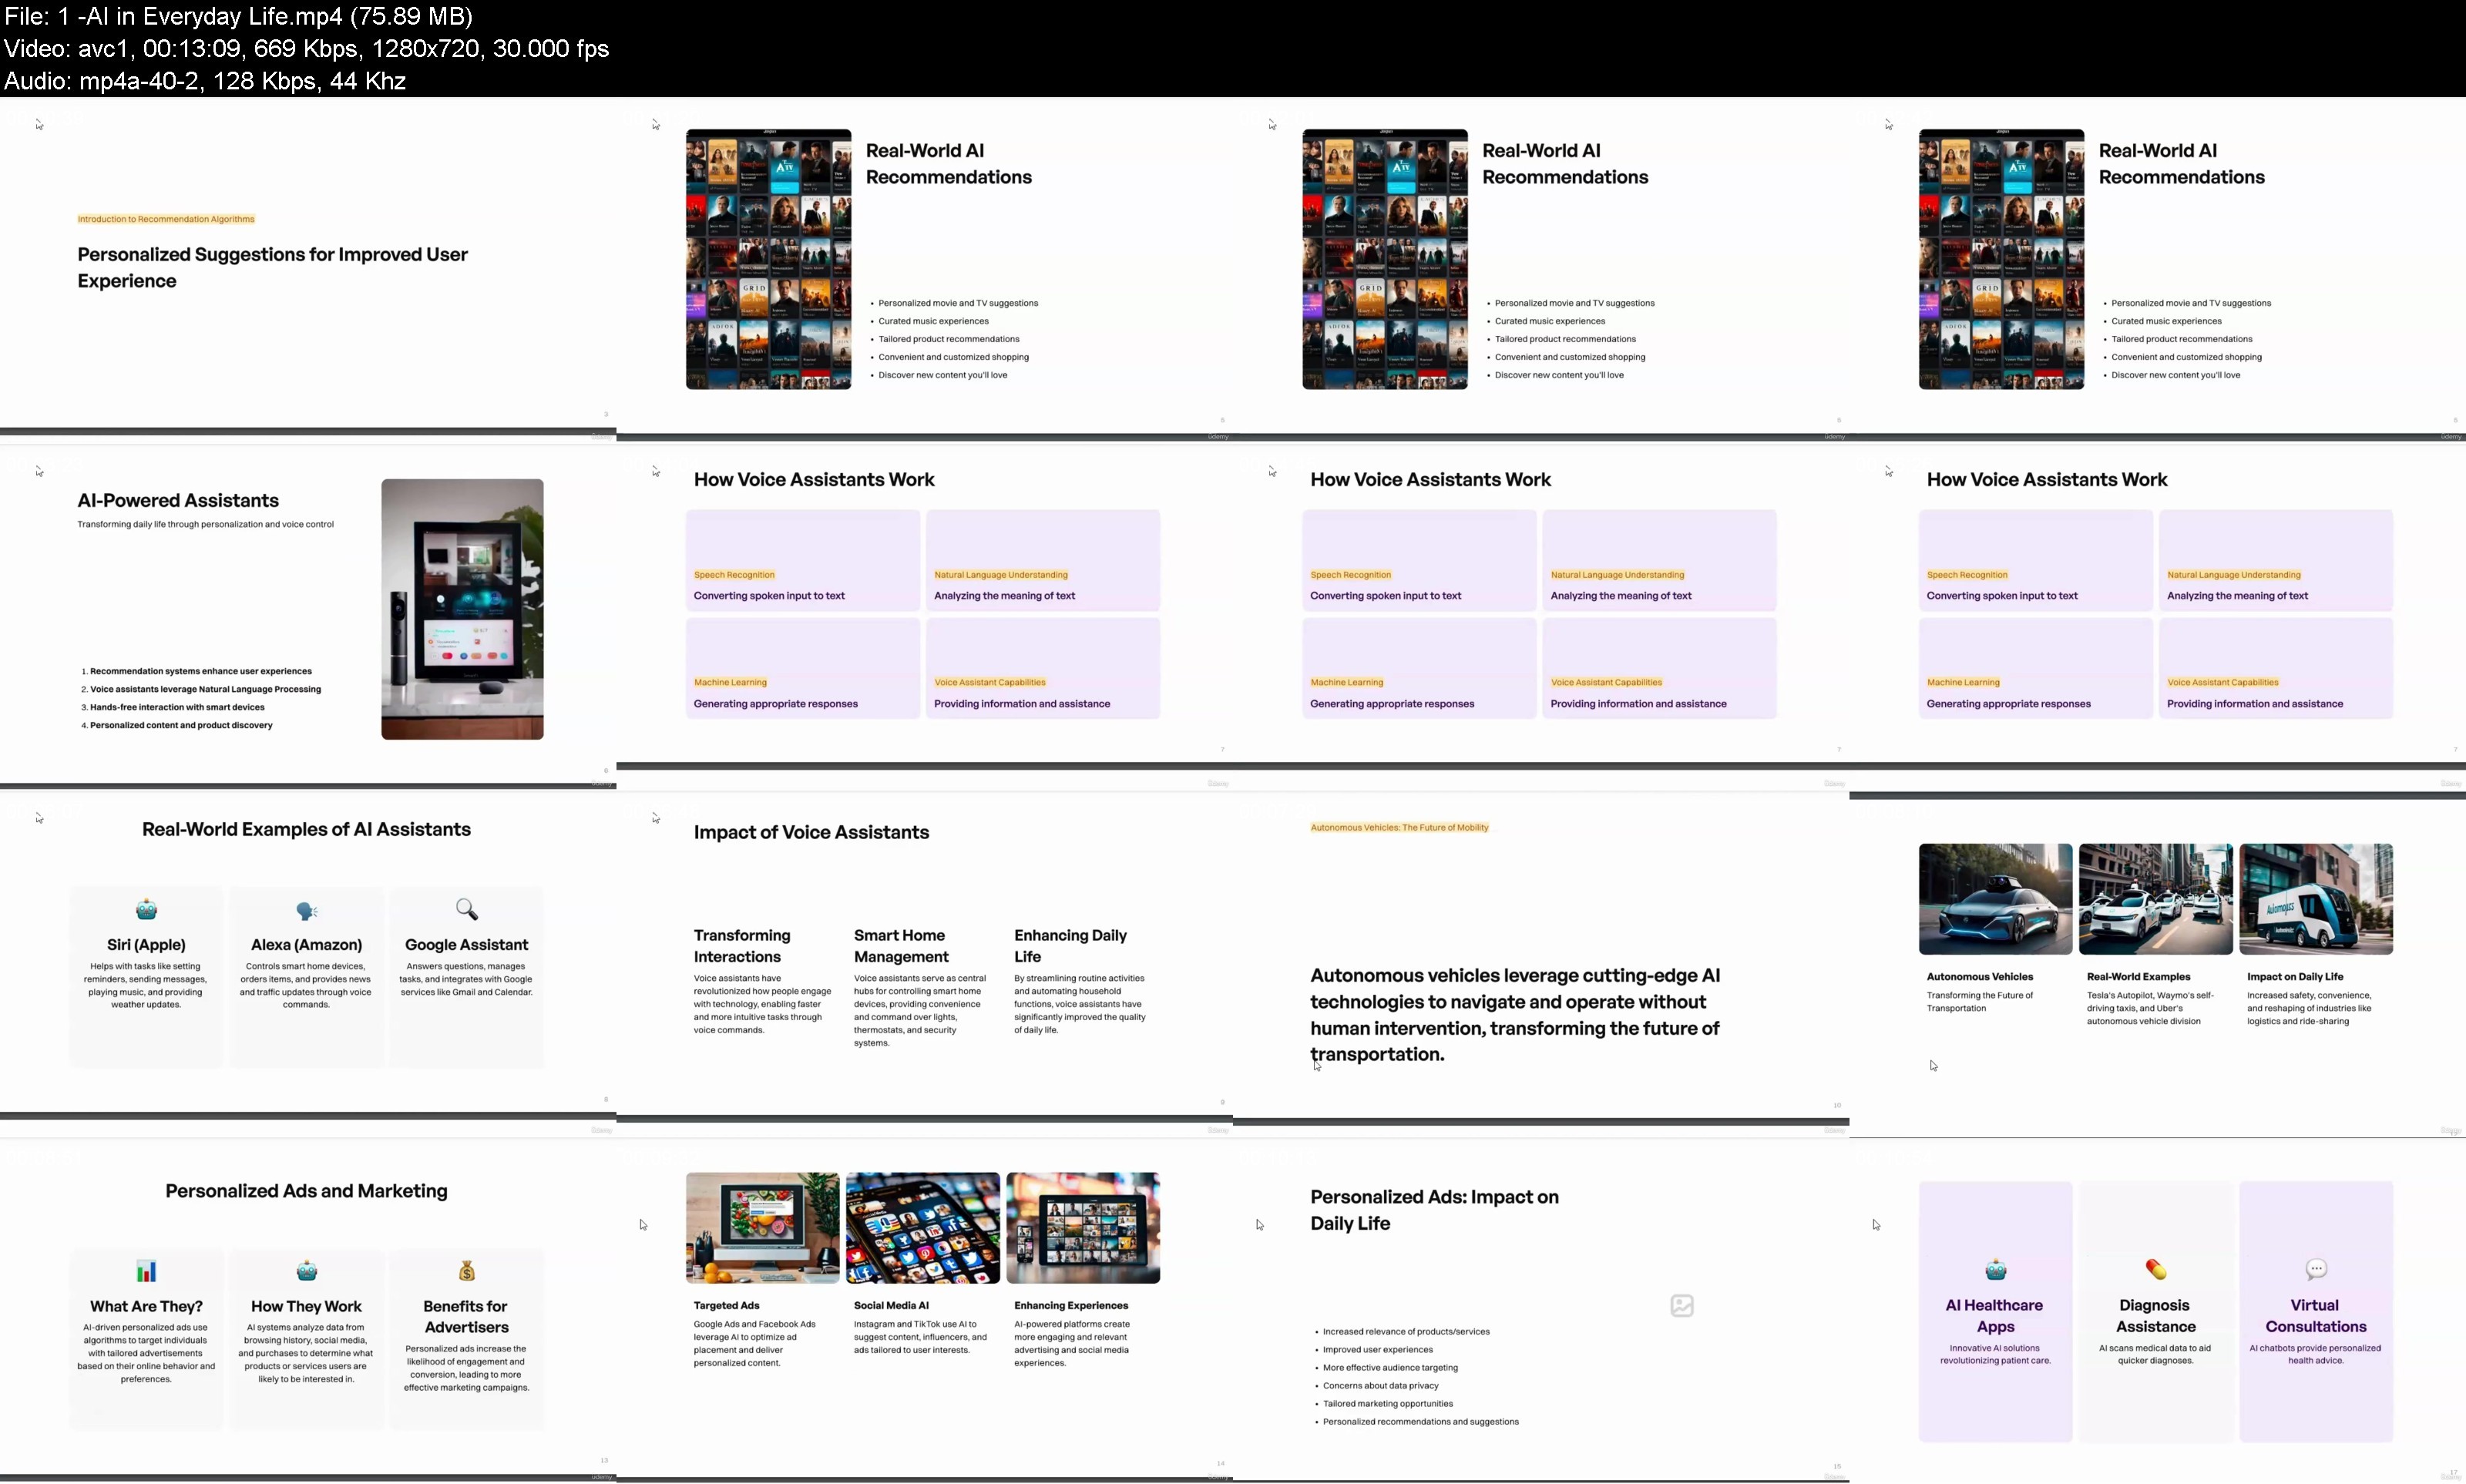Click 'Autonomous Vehicles: The Future of Mobility' label
Image resolution: width=2466 pixels, height=1484 pixels.
click(1399, 827)
